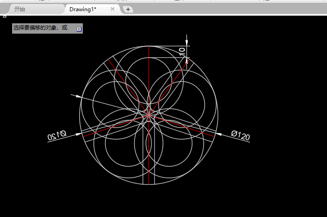Viewport: 327px width, 217px height.
Task: Select the 10 dimension text
Action: coord(182,52)
